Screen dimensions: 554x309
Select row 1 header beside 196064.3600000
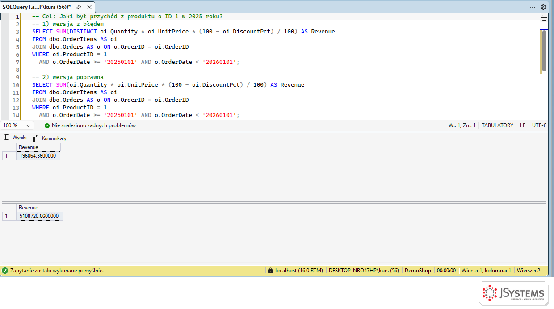(9, 156)
